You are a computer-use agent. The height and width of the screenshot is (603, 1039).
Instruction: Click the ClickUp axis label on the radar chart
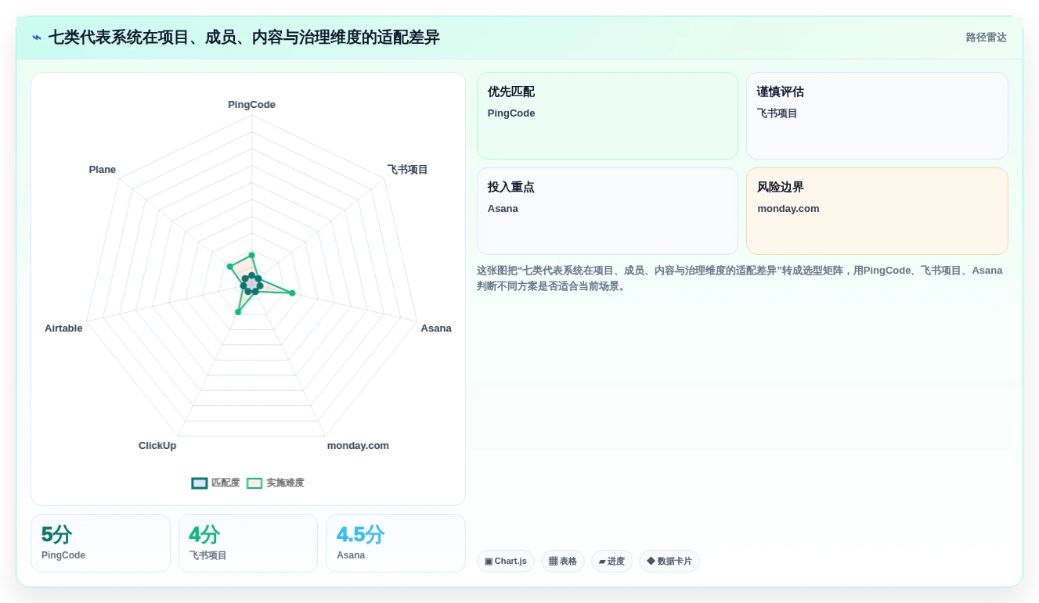(157, 446)
